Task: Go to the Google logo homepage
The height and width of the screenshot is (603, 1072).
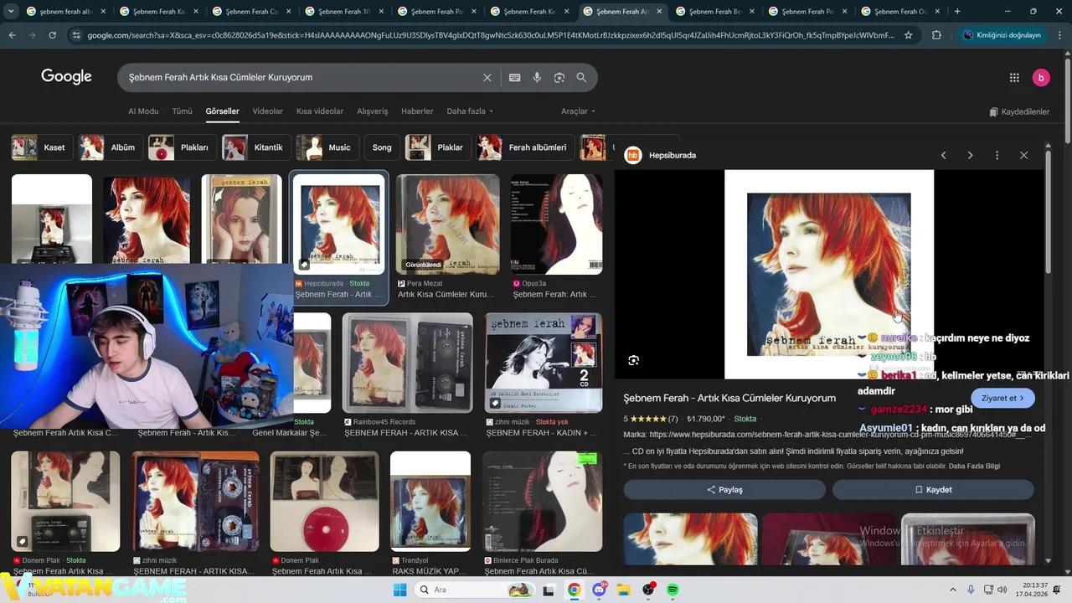Action: pos(66,76)
